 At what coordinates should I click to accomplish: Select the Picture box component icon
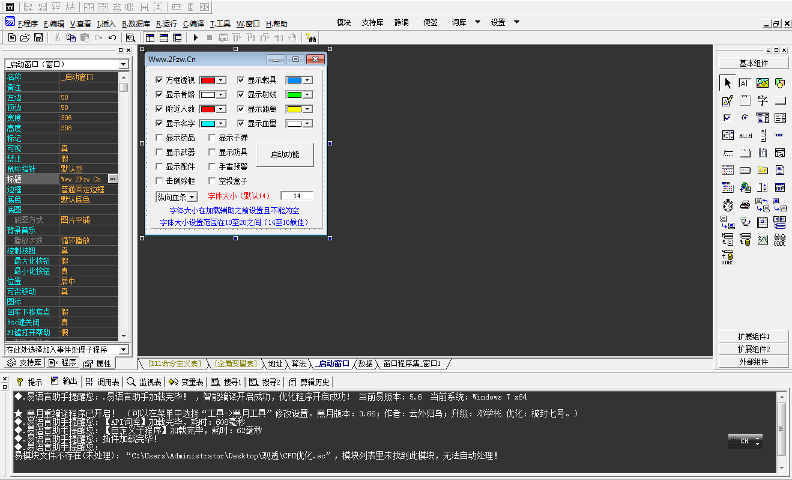click(763, 83)
